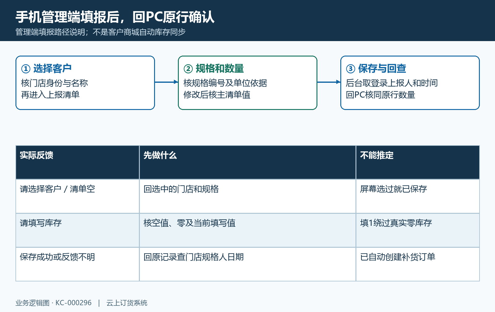The image size is (495, 312).
Task: Click the line '核规格编号及单位依据'
Action: [x=225, y=83]
